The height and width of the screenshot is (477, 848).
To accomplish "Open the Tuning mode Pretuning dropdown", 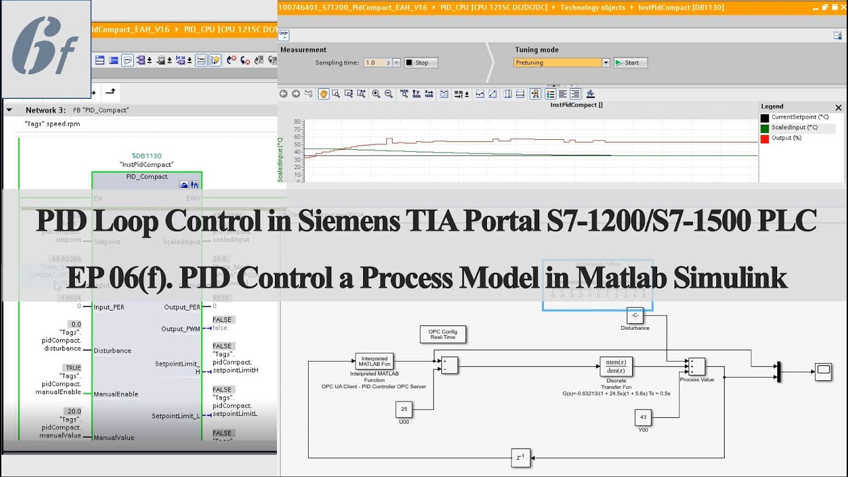I will [x=606, y=63].
